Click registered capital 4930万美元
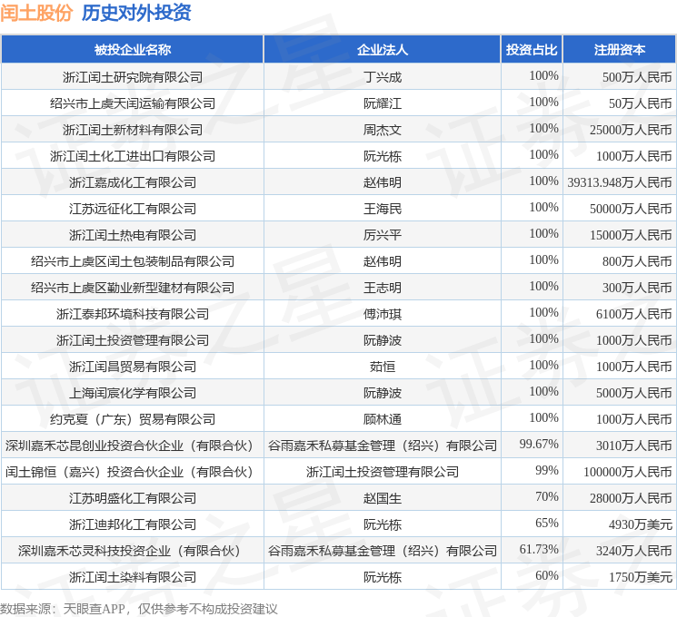 point(641,524)
